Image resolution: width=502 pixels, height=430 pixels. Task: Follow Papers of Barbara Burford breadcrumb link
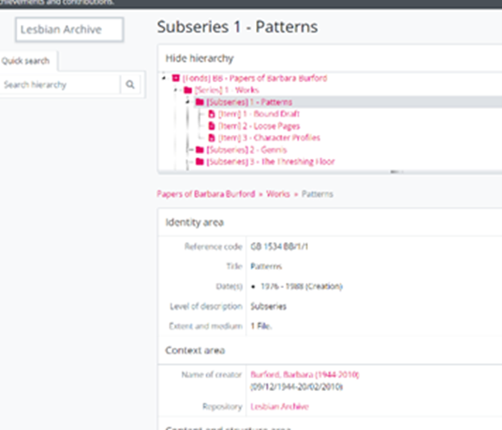206,194
